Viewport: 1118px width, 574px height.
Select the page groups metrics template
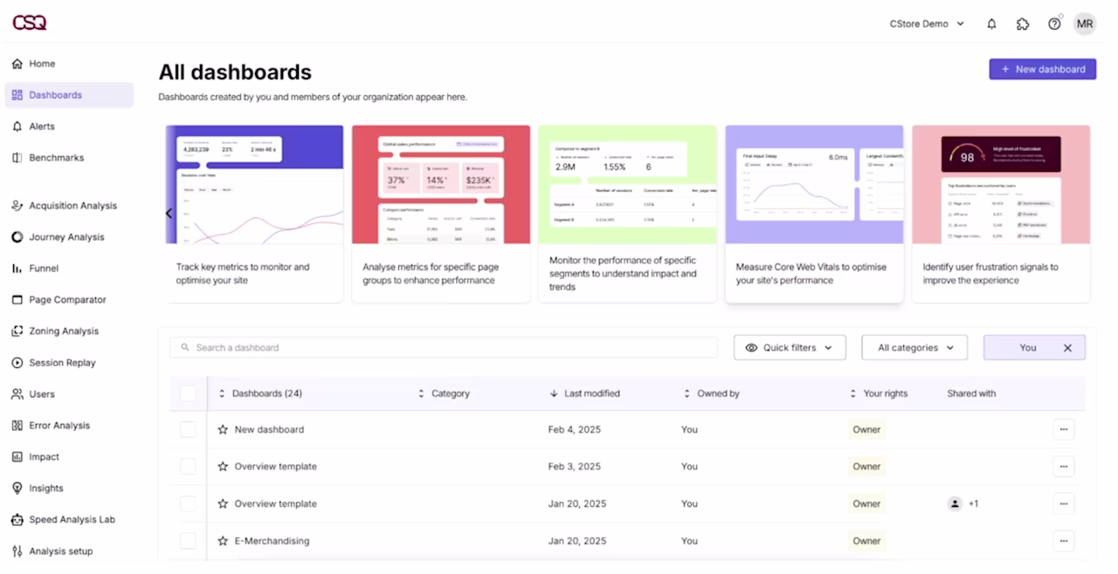441,214
